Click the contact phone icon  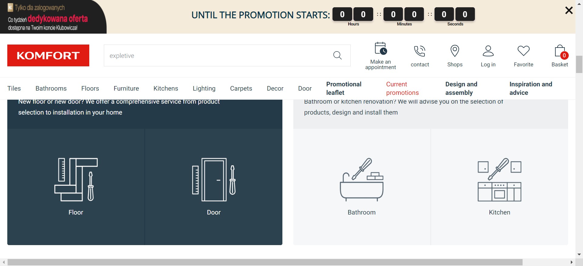tap(420, 51)
